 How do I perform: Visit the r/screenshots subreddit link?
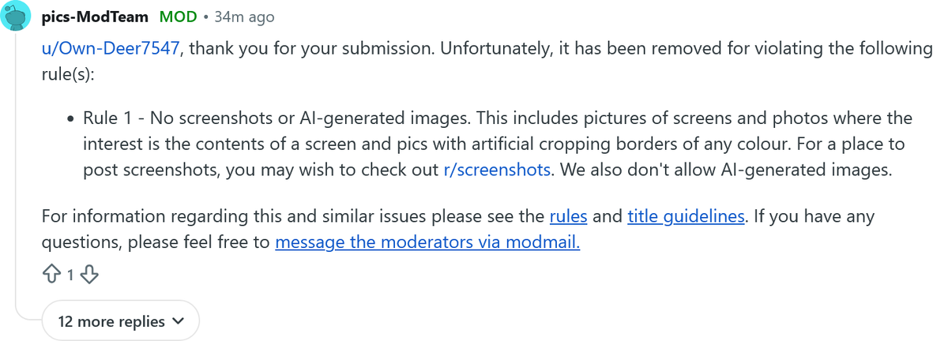point(497,169)
